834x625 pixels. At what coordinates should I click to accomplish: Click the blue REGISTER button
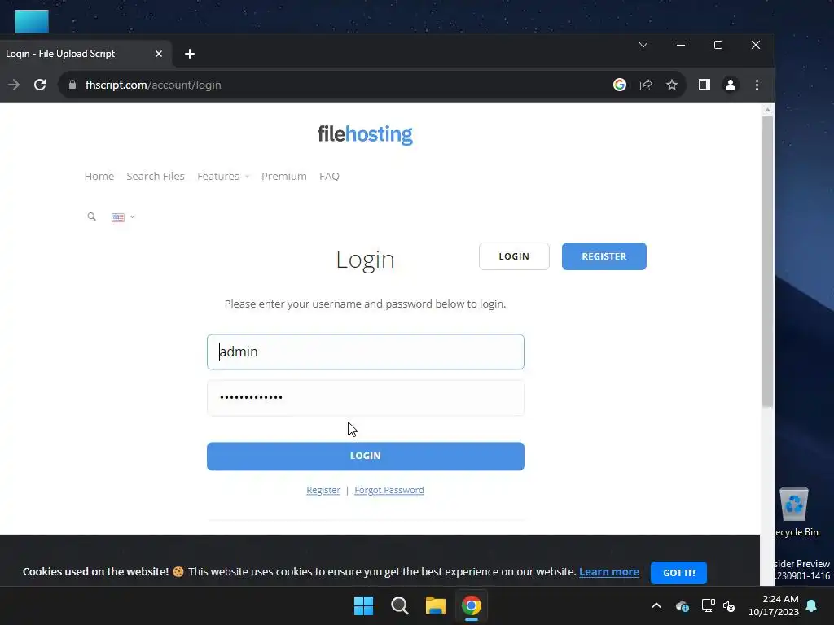(604, 256)
